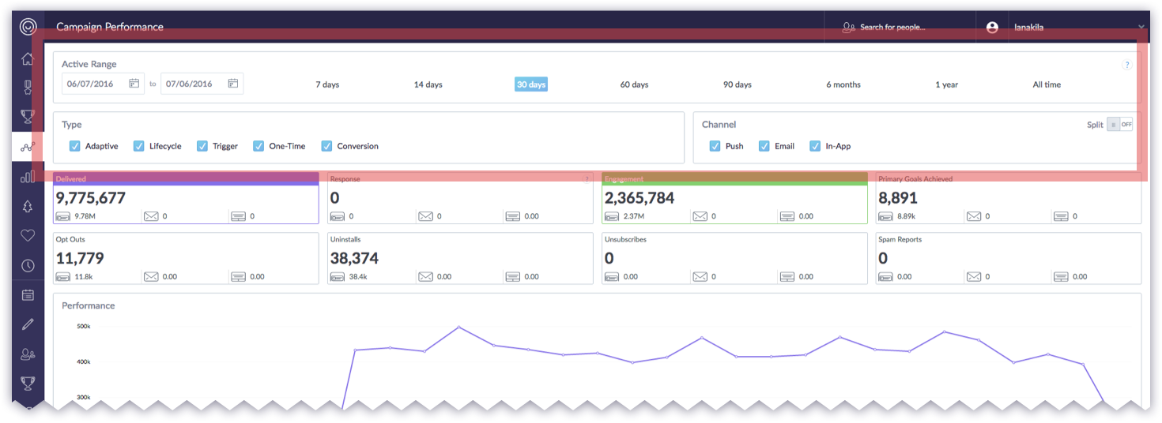The width and height of the screenshot is (1162, 423).
Task: Select the pencil edit sidebar icon
Action: (28, 324)
